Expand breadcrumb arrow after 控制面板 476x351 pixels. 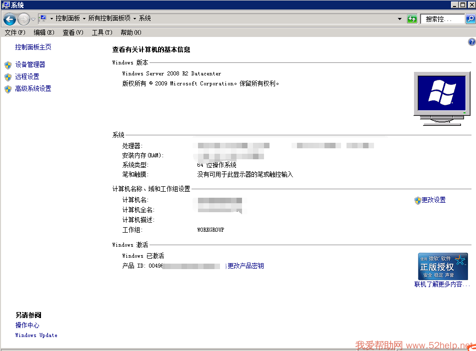pos(84,18)
